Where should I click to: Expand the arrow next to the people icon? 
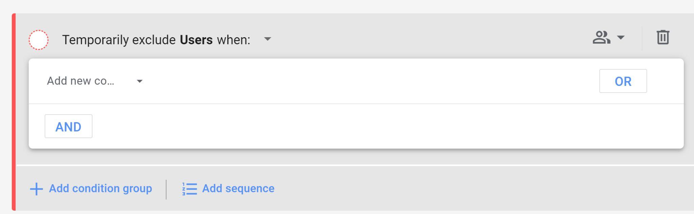click(x=620, y=38)
